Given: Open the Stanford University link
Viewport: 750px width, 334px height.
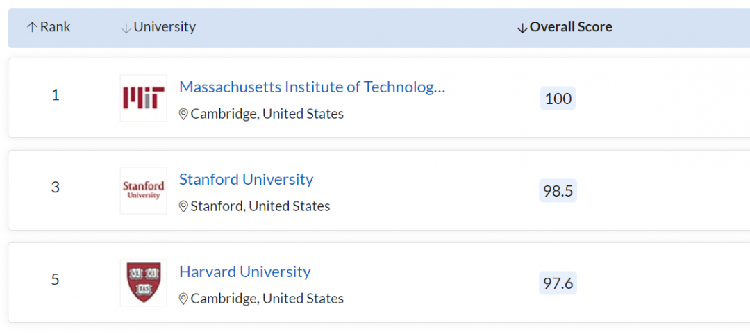Looking at the screenshot, I should pyautogui.click(x=246, y=179).
